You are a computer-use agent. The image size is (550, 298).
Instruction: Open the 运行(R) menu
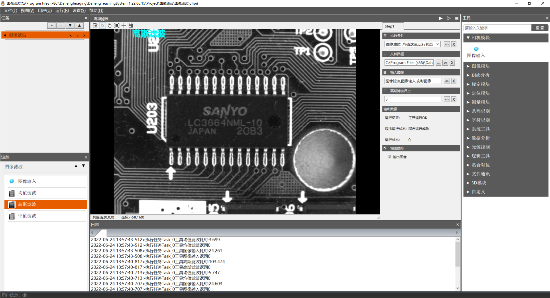click(x=62, y=11)
